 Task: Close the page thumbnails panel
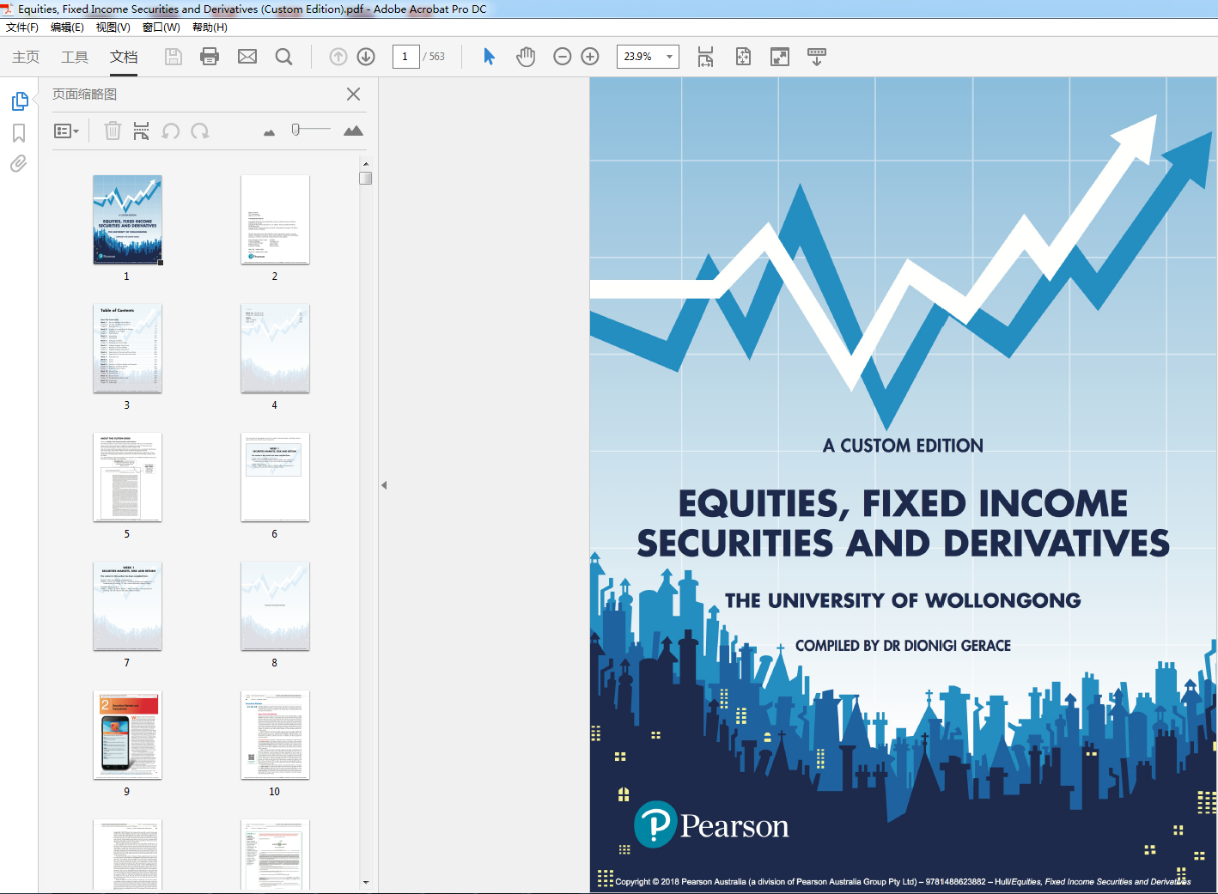[x=353, y=94]
